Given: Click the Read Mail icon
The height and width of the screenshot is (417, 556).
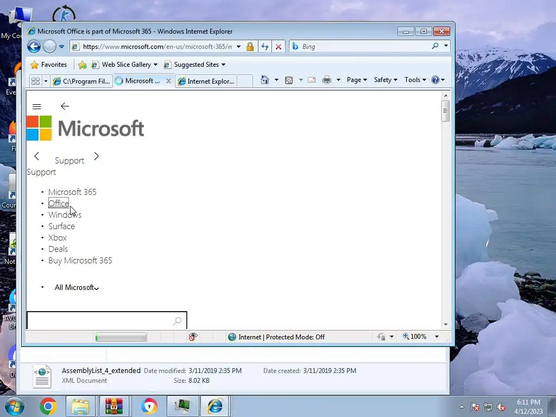Looking at the screenshot, I should 312,80.
